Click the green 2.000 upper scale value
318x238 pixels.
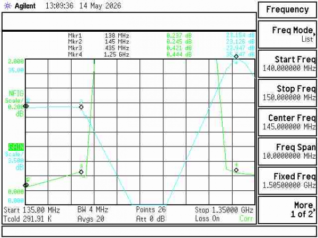click(x=16, y=61)
